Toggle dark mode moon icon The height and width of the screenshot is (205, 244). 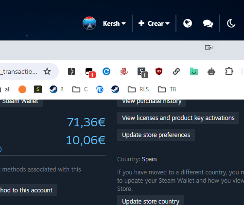tap(231, 23)
